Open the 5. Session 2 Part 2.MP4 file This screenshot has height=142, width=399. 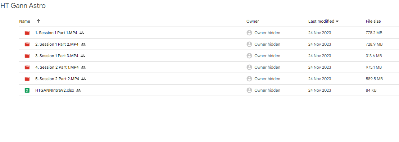(57, 79)
